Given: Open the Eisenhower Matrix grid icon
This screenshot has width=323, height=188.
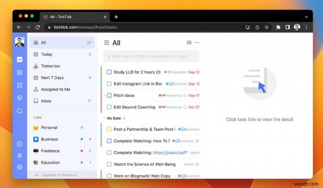Looking at the screenshot, I should click(x=19, y=85).
